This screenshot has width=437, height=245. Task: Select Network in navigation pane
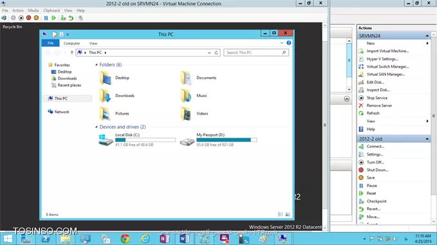point(62,112)
